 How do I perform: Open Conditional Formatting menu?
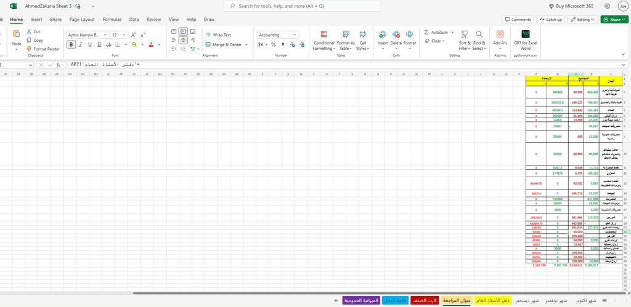(324, 40)
